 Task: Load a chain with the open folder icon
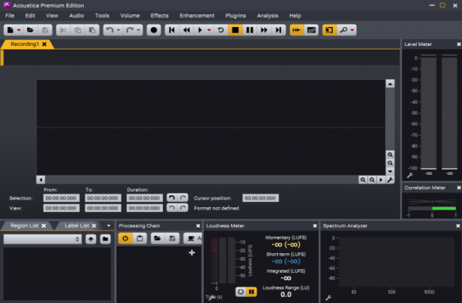pos(157,238)
